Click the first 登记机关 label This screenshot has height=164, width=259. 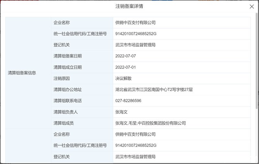[62, 45]
